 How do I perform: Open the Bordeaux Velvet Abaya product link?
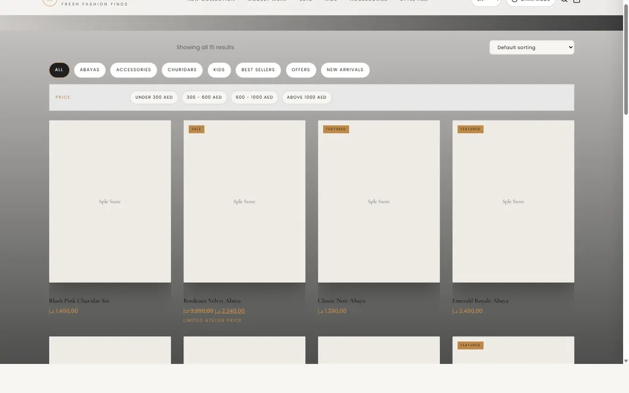(x=212, y=301)
